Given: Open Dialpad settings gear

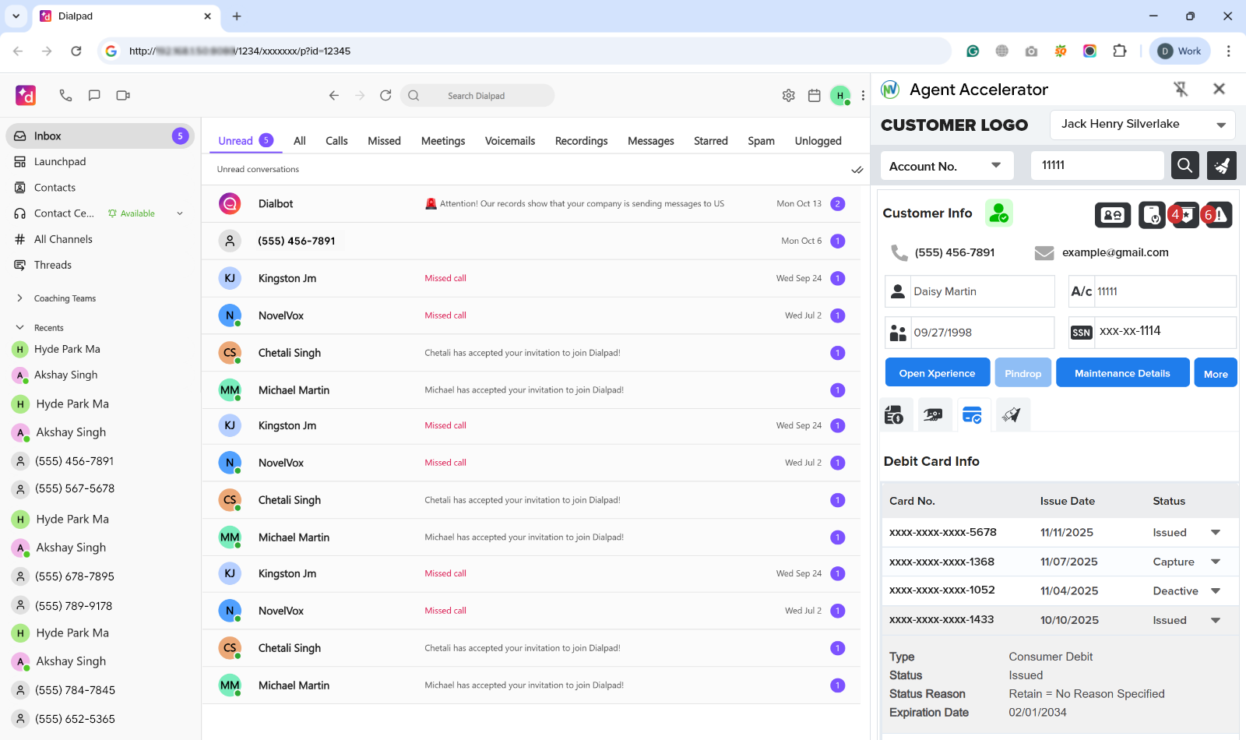Looking at the screenshot, I should 789,95.
